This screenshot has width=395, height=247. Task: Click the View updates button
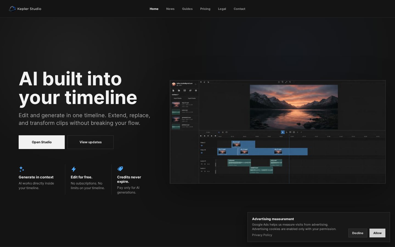(91, 142)
